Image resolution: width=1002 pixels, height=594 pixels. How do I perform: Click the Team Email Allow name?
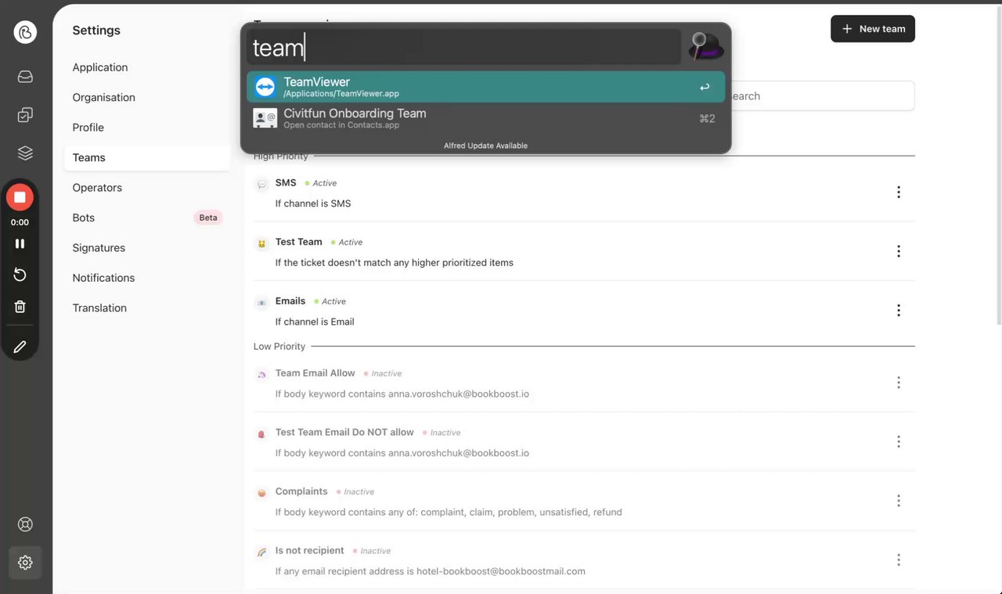pos(315,373)
